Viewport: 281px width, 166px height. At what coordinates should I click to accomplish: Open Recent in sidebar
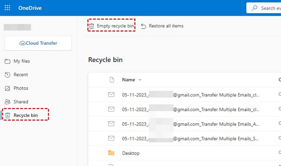(21, 74)
